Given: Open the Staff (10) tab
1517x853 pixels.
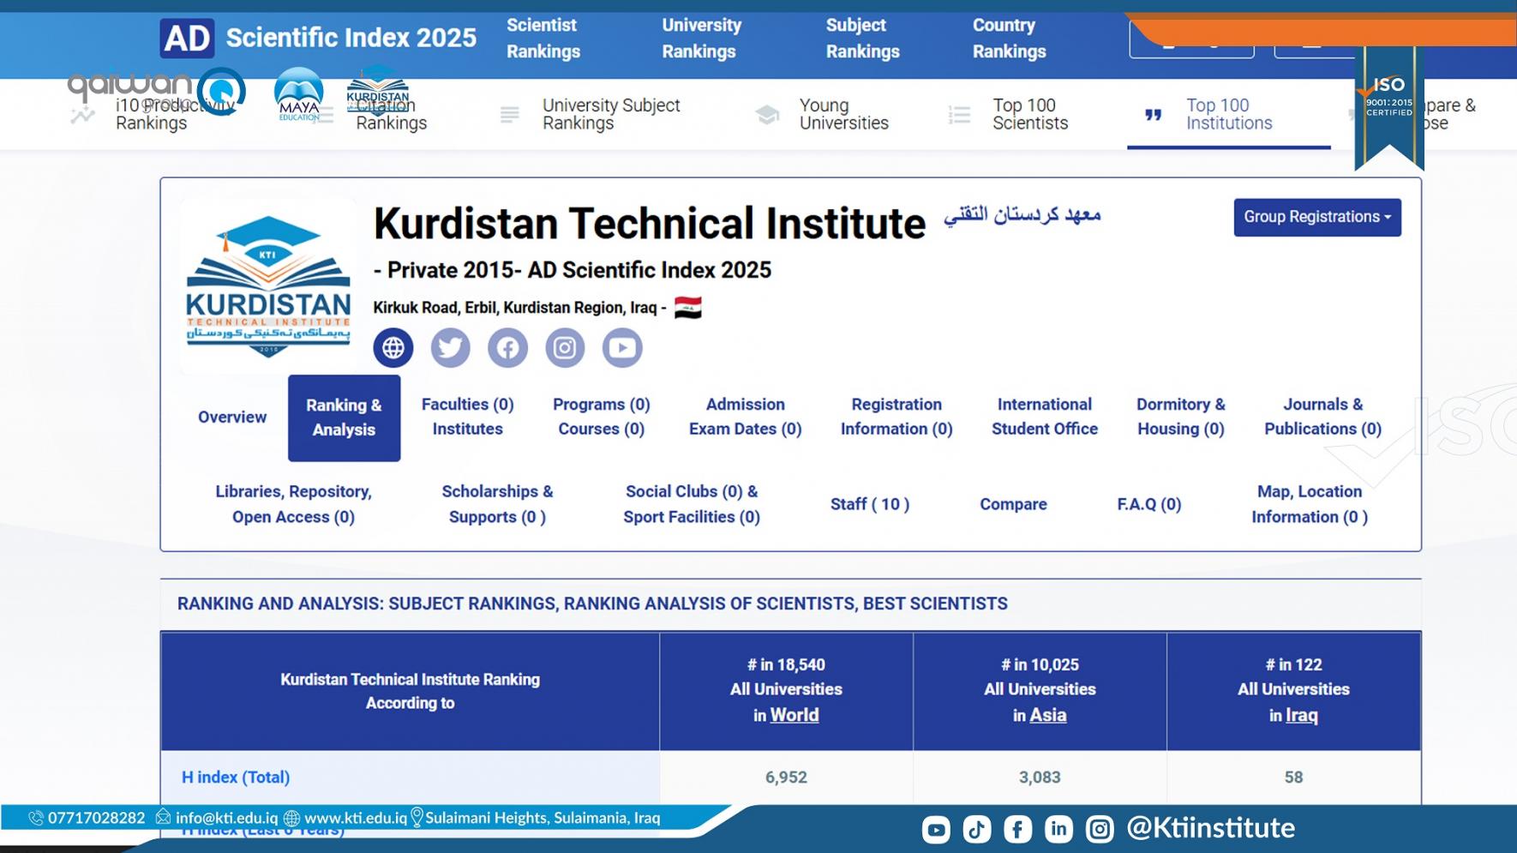Looking at the screenshot, I should pyautogui.click(x=870, y=504).
